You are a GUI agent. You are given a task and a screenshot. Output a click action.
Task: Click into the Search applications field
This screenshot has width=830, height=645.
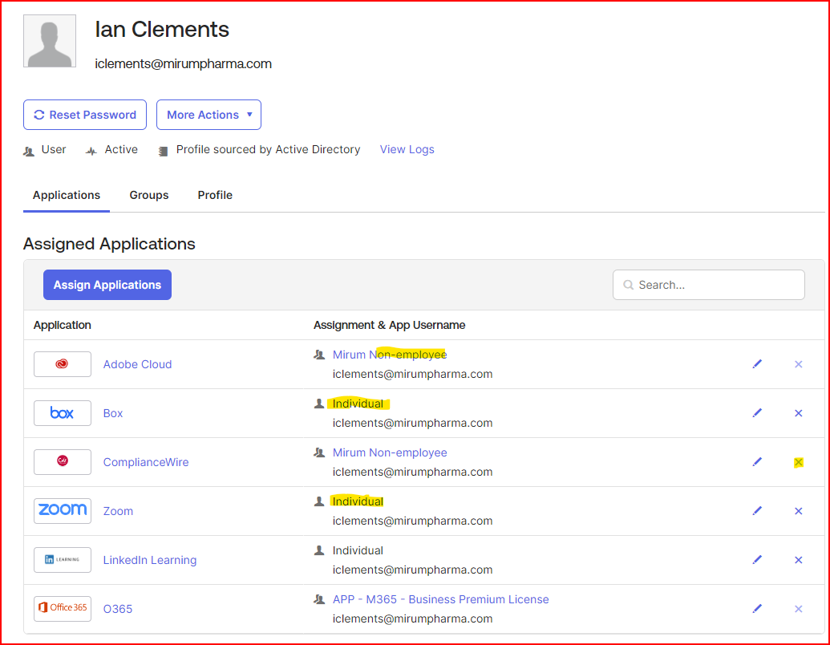point(709,285)
